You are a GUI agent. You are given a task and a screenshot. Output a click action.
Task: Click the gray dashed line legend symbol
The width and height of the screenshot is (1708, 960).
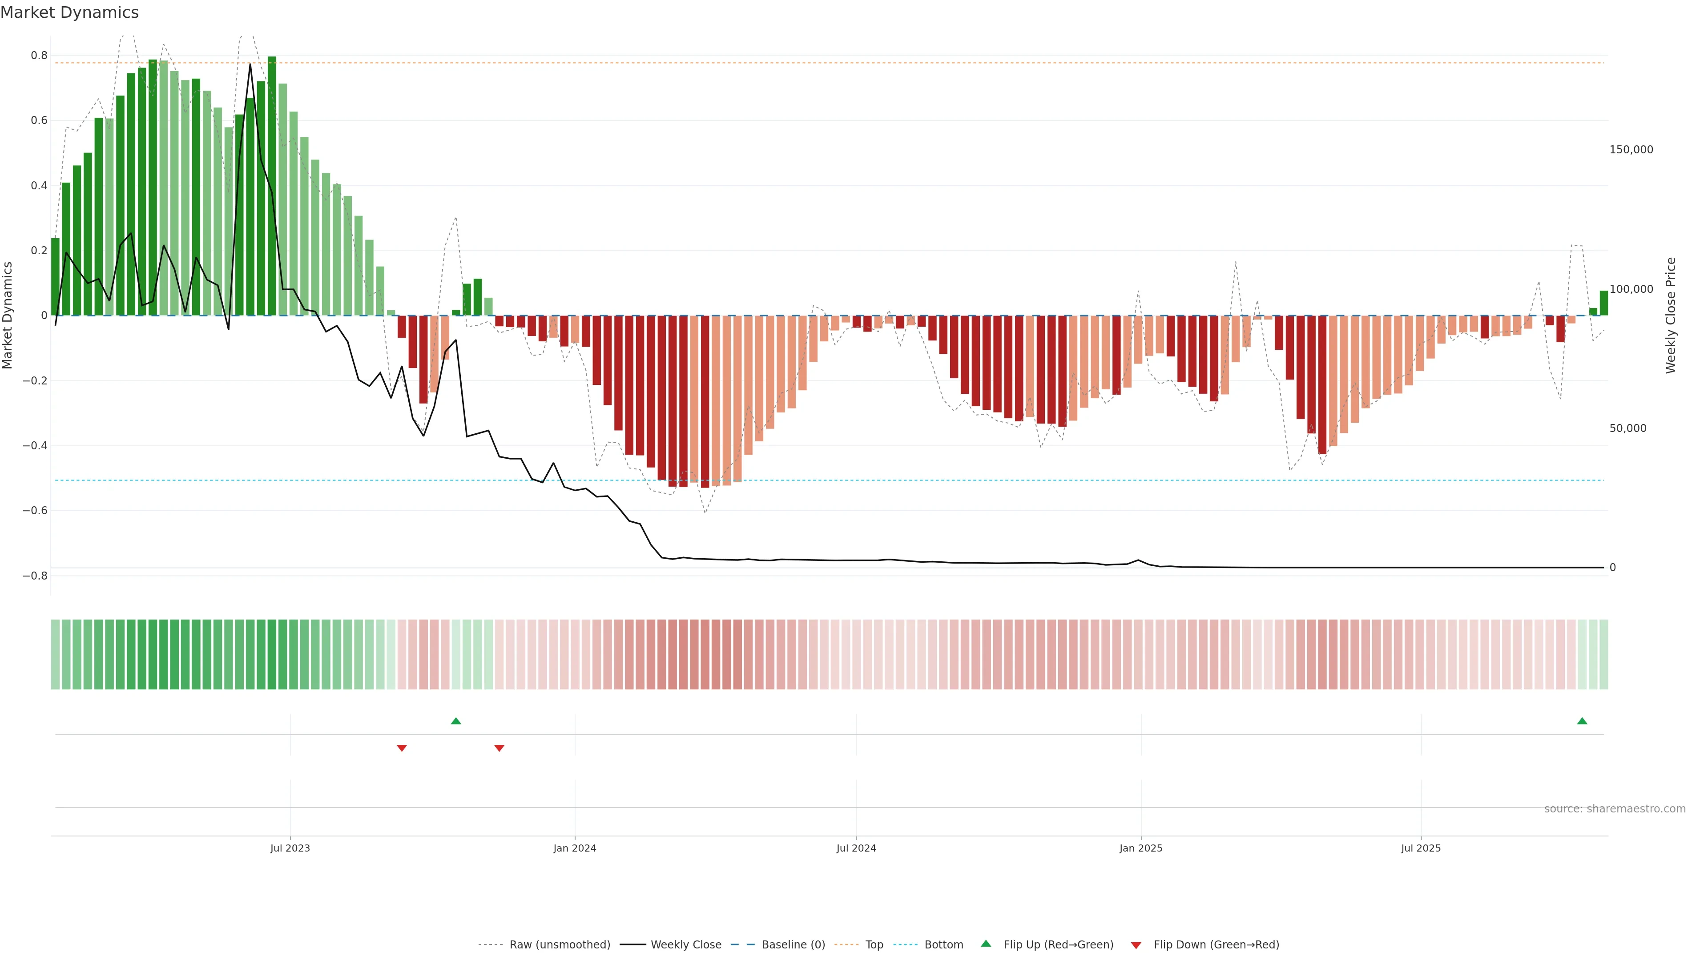[x=491, y=945]
